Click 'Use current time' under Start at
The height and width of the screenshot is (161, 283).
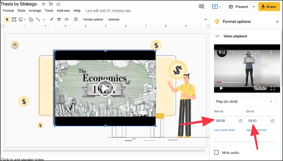point(224,130)
